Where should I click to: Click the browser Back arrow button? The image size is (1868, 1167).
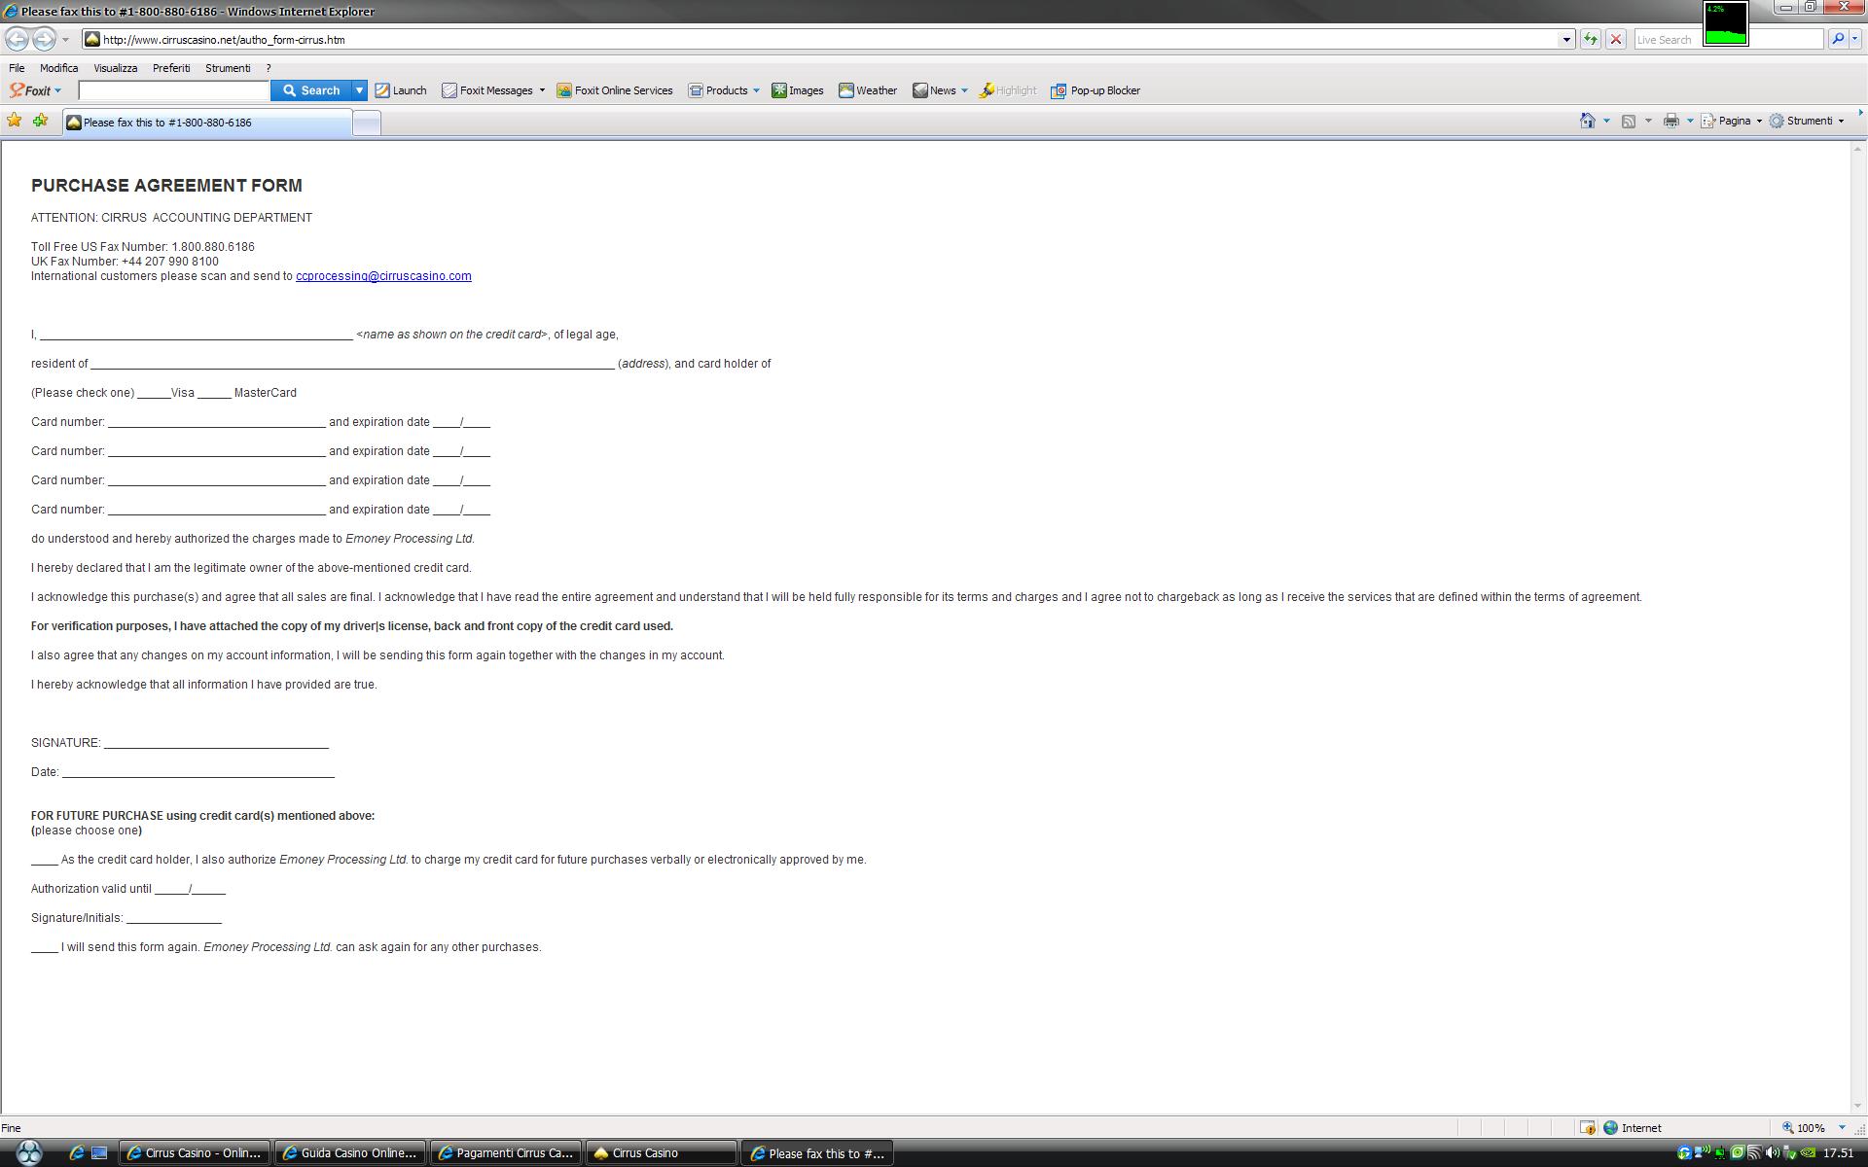click(x=17, y=39)
